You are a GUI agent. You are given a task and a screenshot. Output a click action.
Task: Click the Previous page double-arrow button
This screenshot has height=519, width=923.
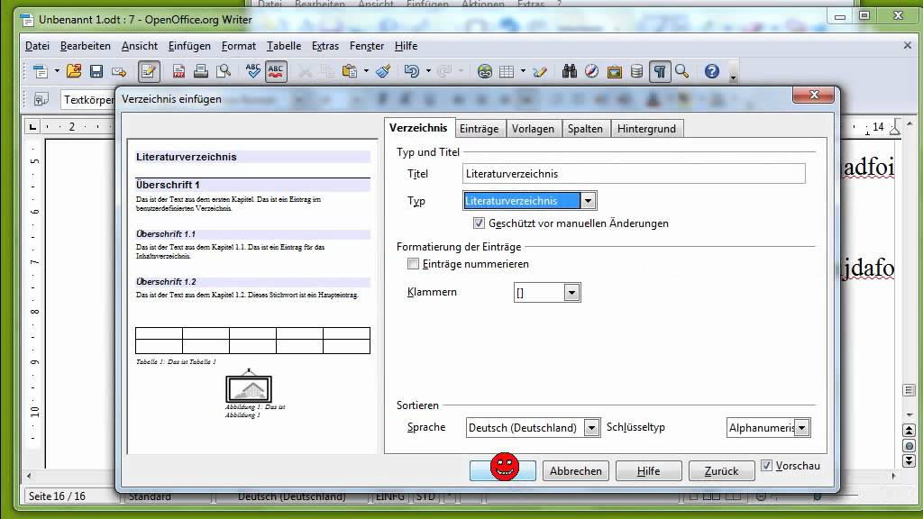909,431
